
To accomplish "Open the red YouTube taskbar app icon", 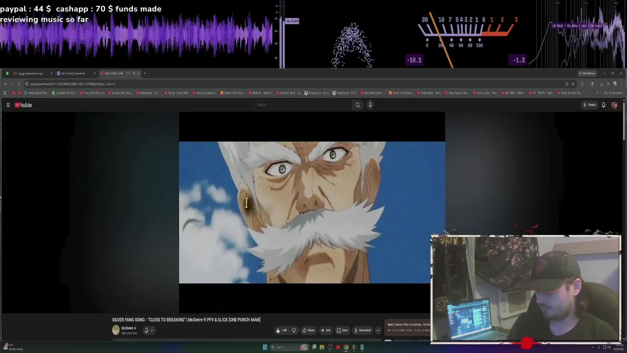I will coord(338,347).
